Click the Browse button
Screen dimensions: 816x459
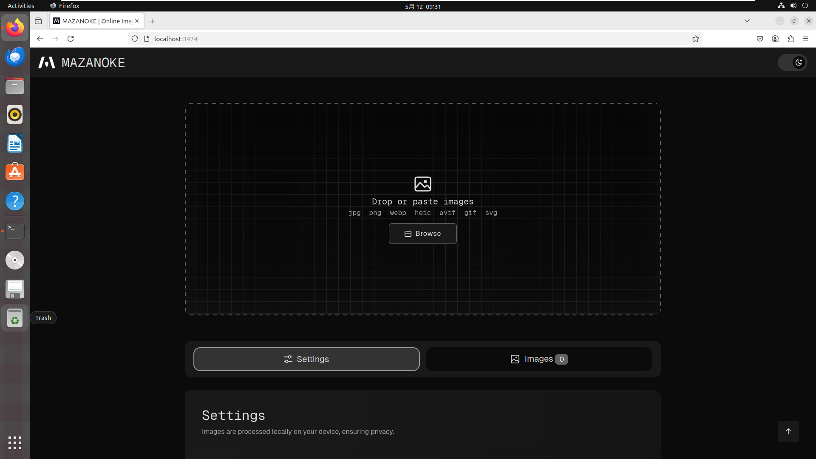(422, 233)
